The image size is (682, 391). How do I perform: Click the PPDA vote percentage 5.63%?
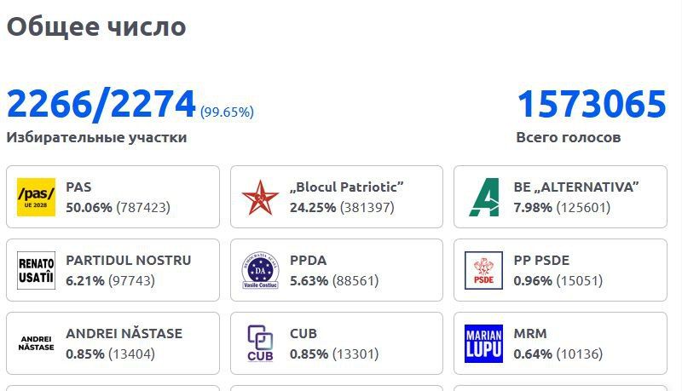[308, 280]
